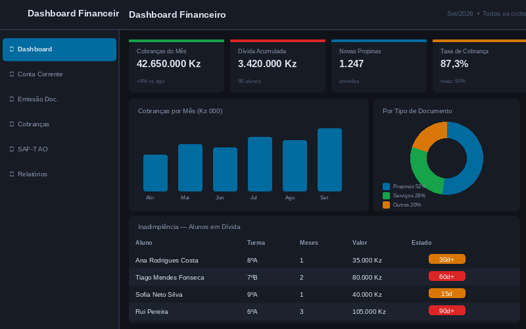Click the 40.000 Kz value
The image size is (526, 329).
pos(367,294)
